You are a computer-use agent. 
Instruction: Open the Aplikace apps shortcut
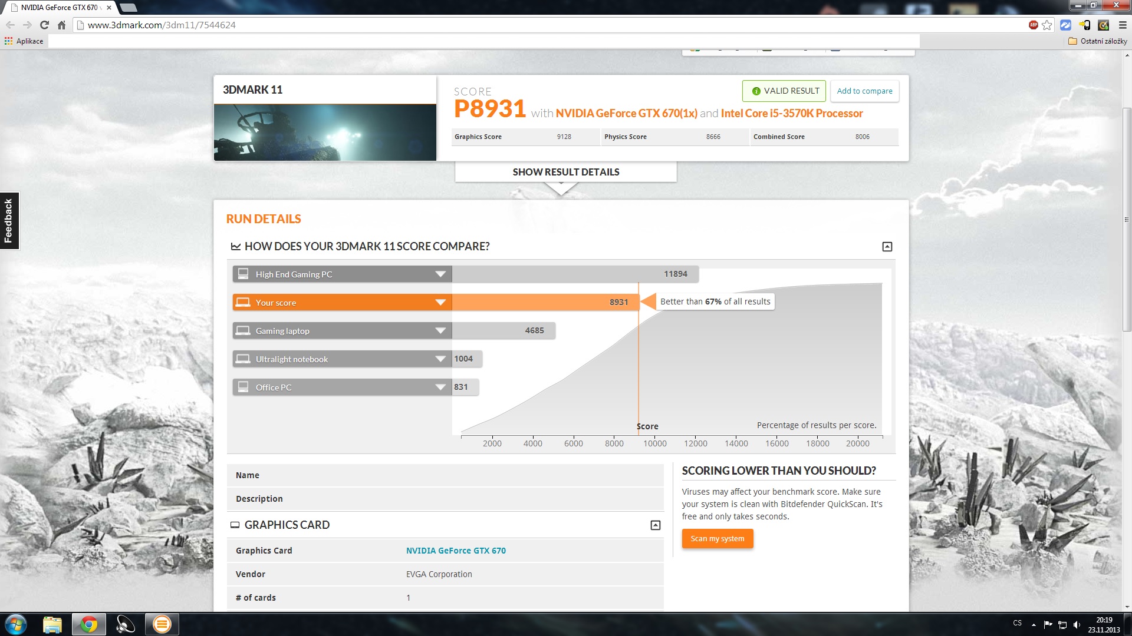(24, 41)
